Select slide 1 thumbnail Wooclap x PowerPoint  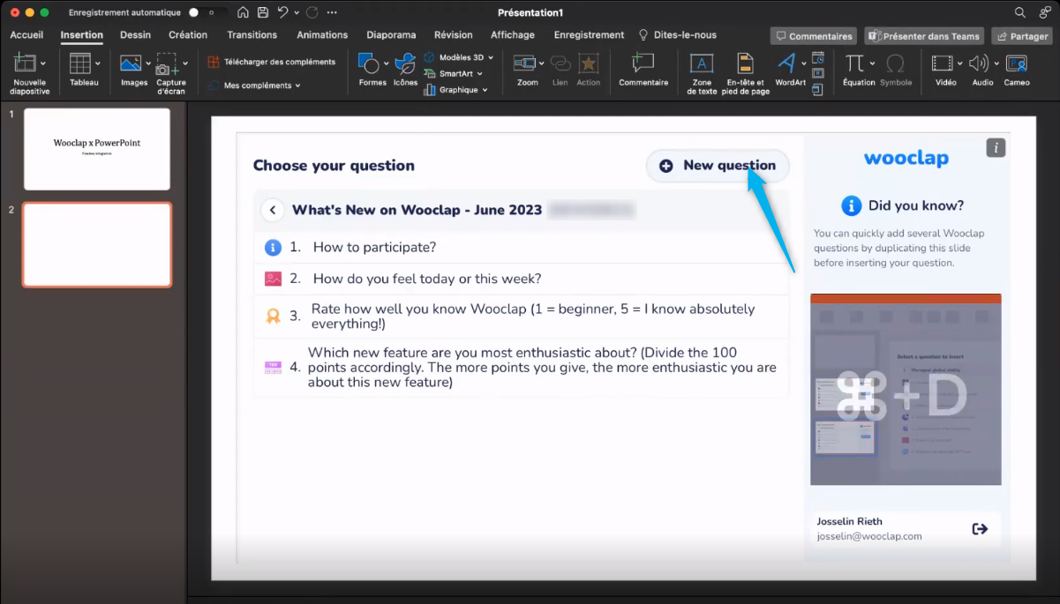(x=97, y=149)
